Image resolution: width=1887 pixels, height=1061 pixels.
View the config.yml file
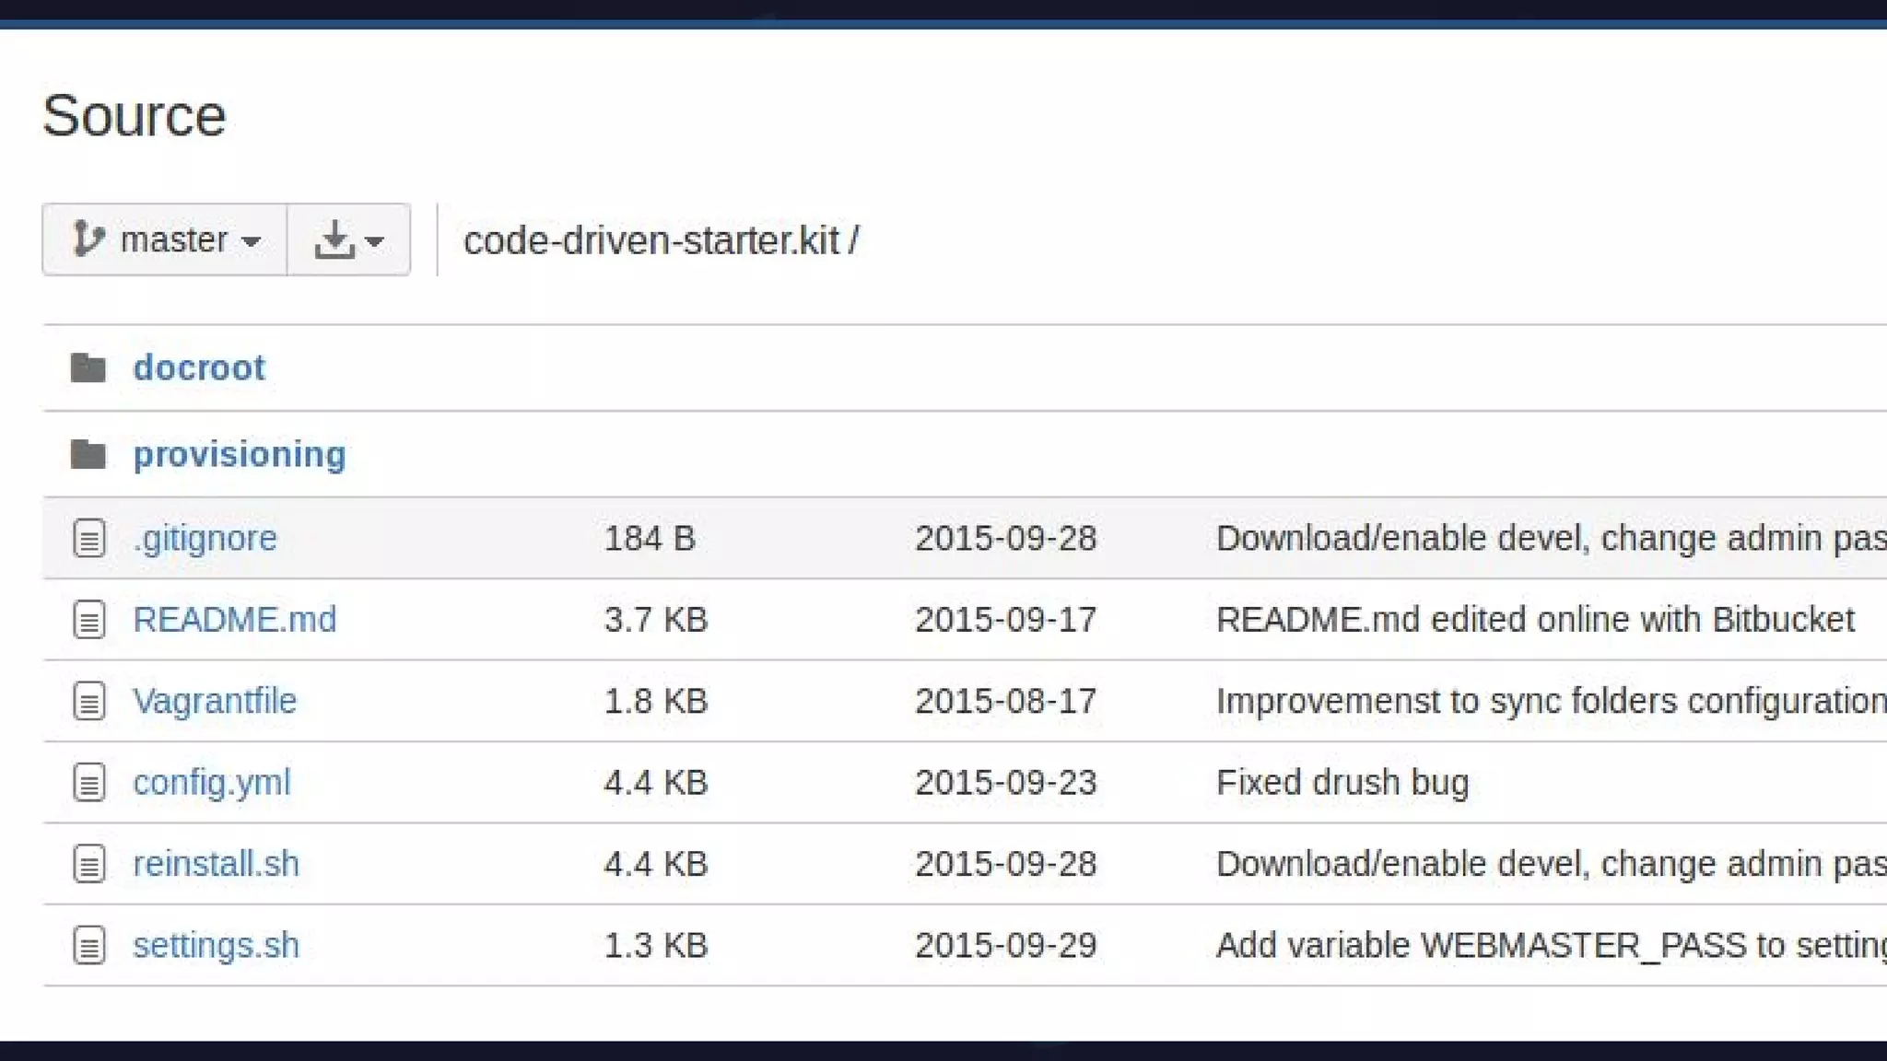[212, 783]
